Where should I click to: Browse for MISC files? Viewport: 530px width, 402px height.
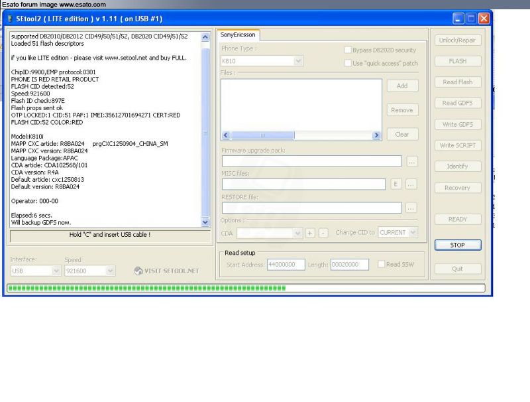(x=411, y=184)
